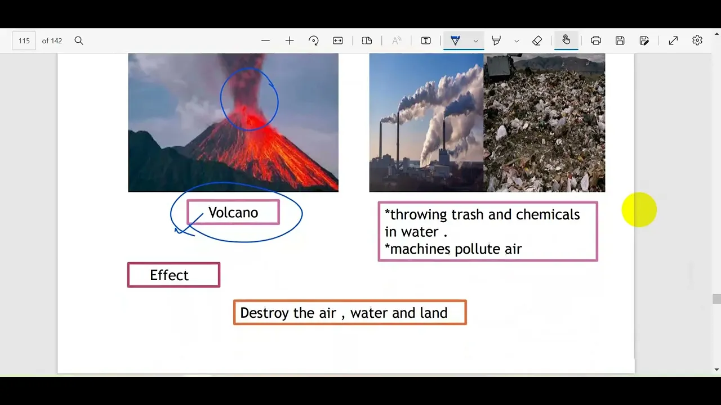The width and height of the screenshot is (721, 405).
Task: Click the zoom out minus button
Action: [x=266, y=40]
